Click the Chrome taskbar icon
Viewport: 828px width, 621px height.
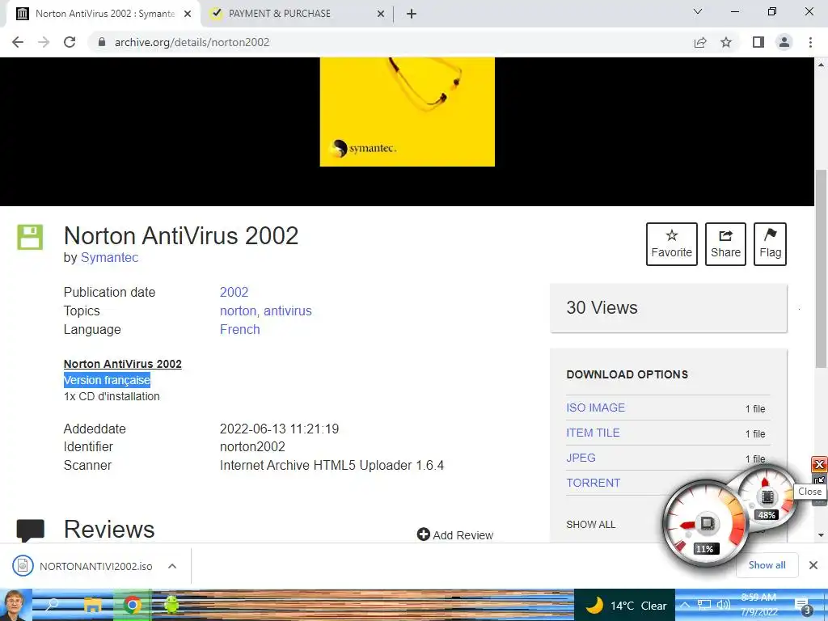[132, 605]
